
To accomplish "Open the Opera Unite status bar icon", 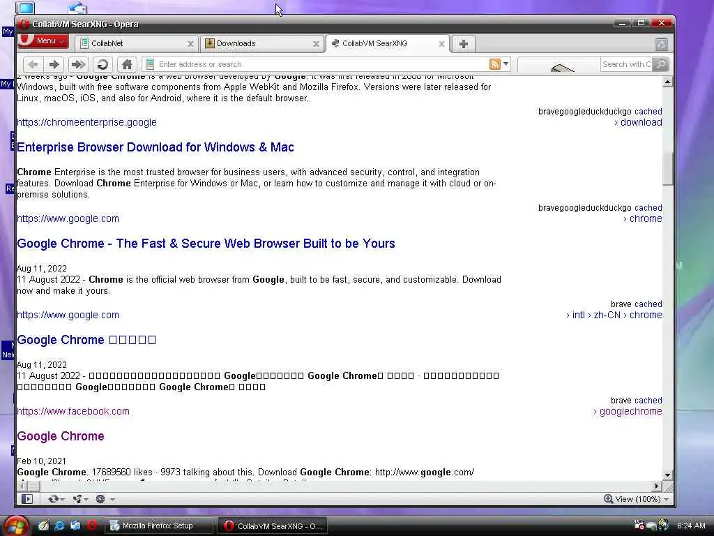I will (77, 499).
